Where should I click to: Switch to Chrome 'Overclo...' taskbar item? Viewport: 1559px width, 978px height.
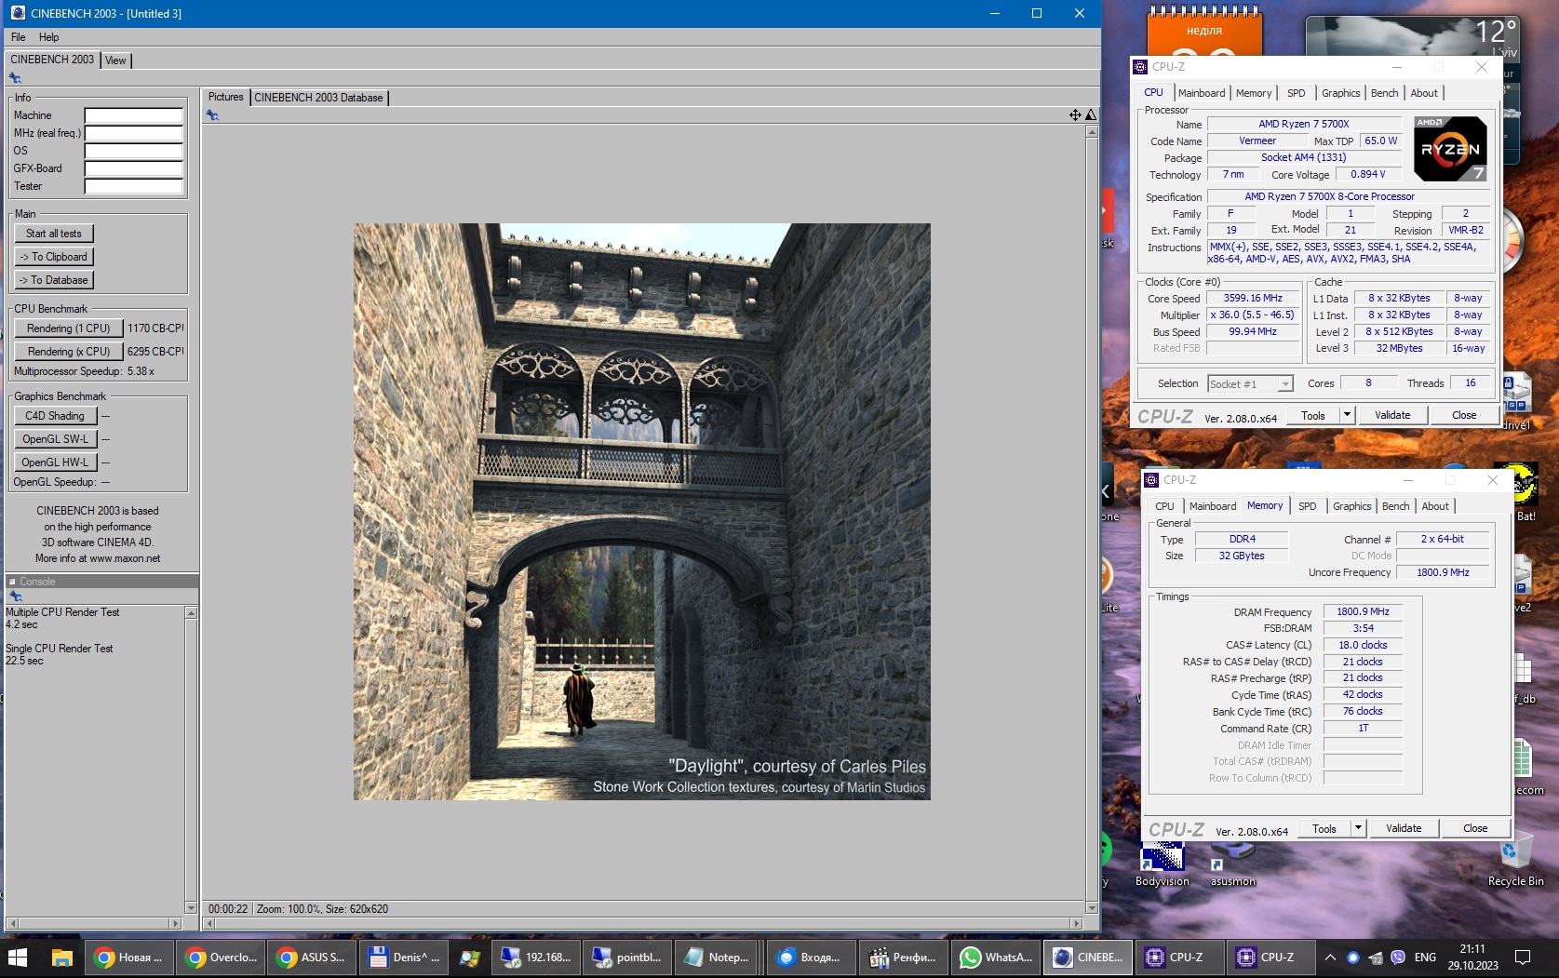tap(220, 957)
